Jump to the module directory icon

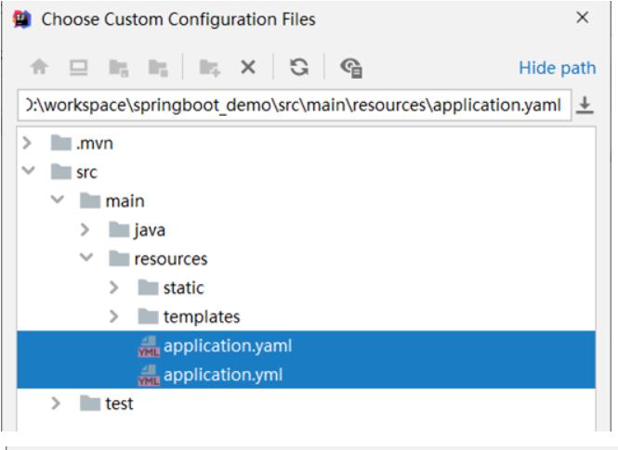tap(158, 68)
